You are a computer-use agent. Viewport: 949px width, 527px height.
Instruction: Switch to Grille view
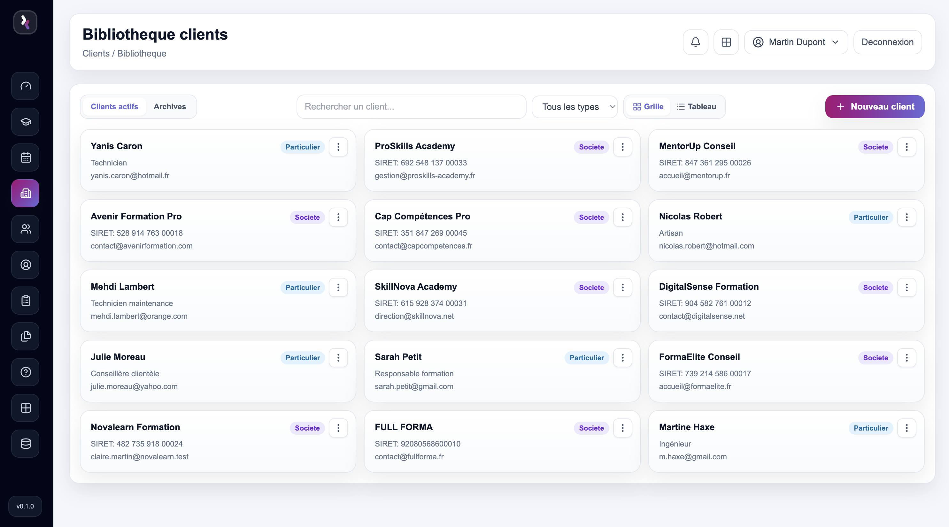(648, 107)
